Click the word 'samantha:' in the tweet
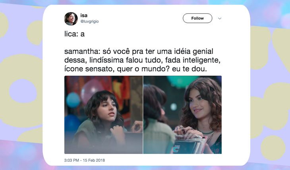Image resolution: width=290 pixels, height=170 pixels. click(x=82, y=51)
